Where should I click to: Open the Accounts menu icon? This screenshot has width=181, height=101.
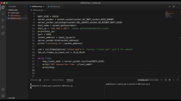(3, 89)
